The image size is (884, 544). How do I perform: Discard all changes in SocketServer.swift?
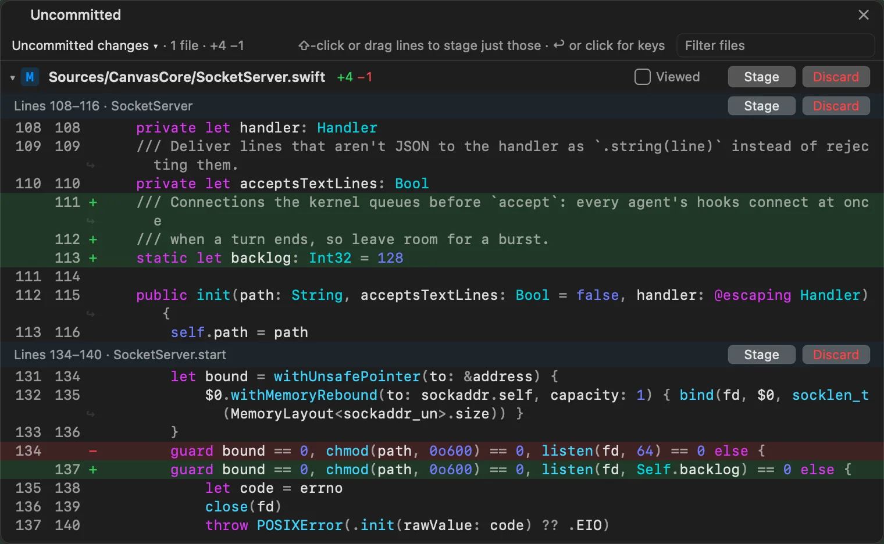(x=836, y=77)
